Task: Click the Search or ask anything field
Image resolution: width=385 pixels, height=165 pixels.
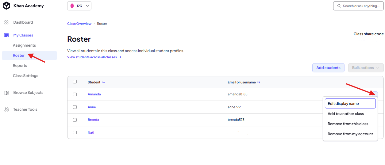Action: [358, 6]
